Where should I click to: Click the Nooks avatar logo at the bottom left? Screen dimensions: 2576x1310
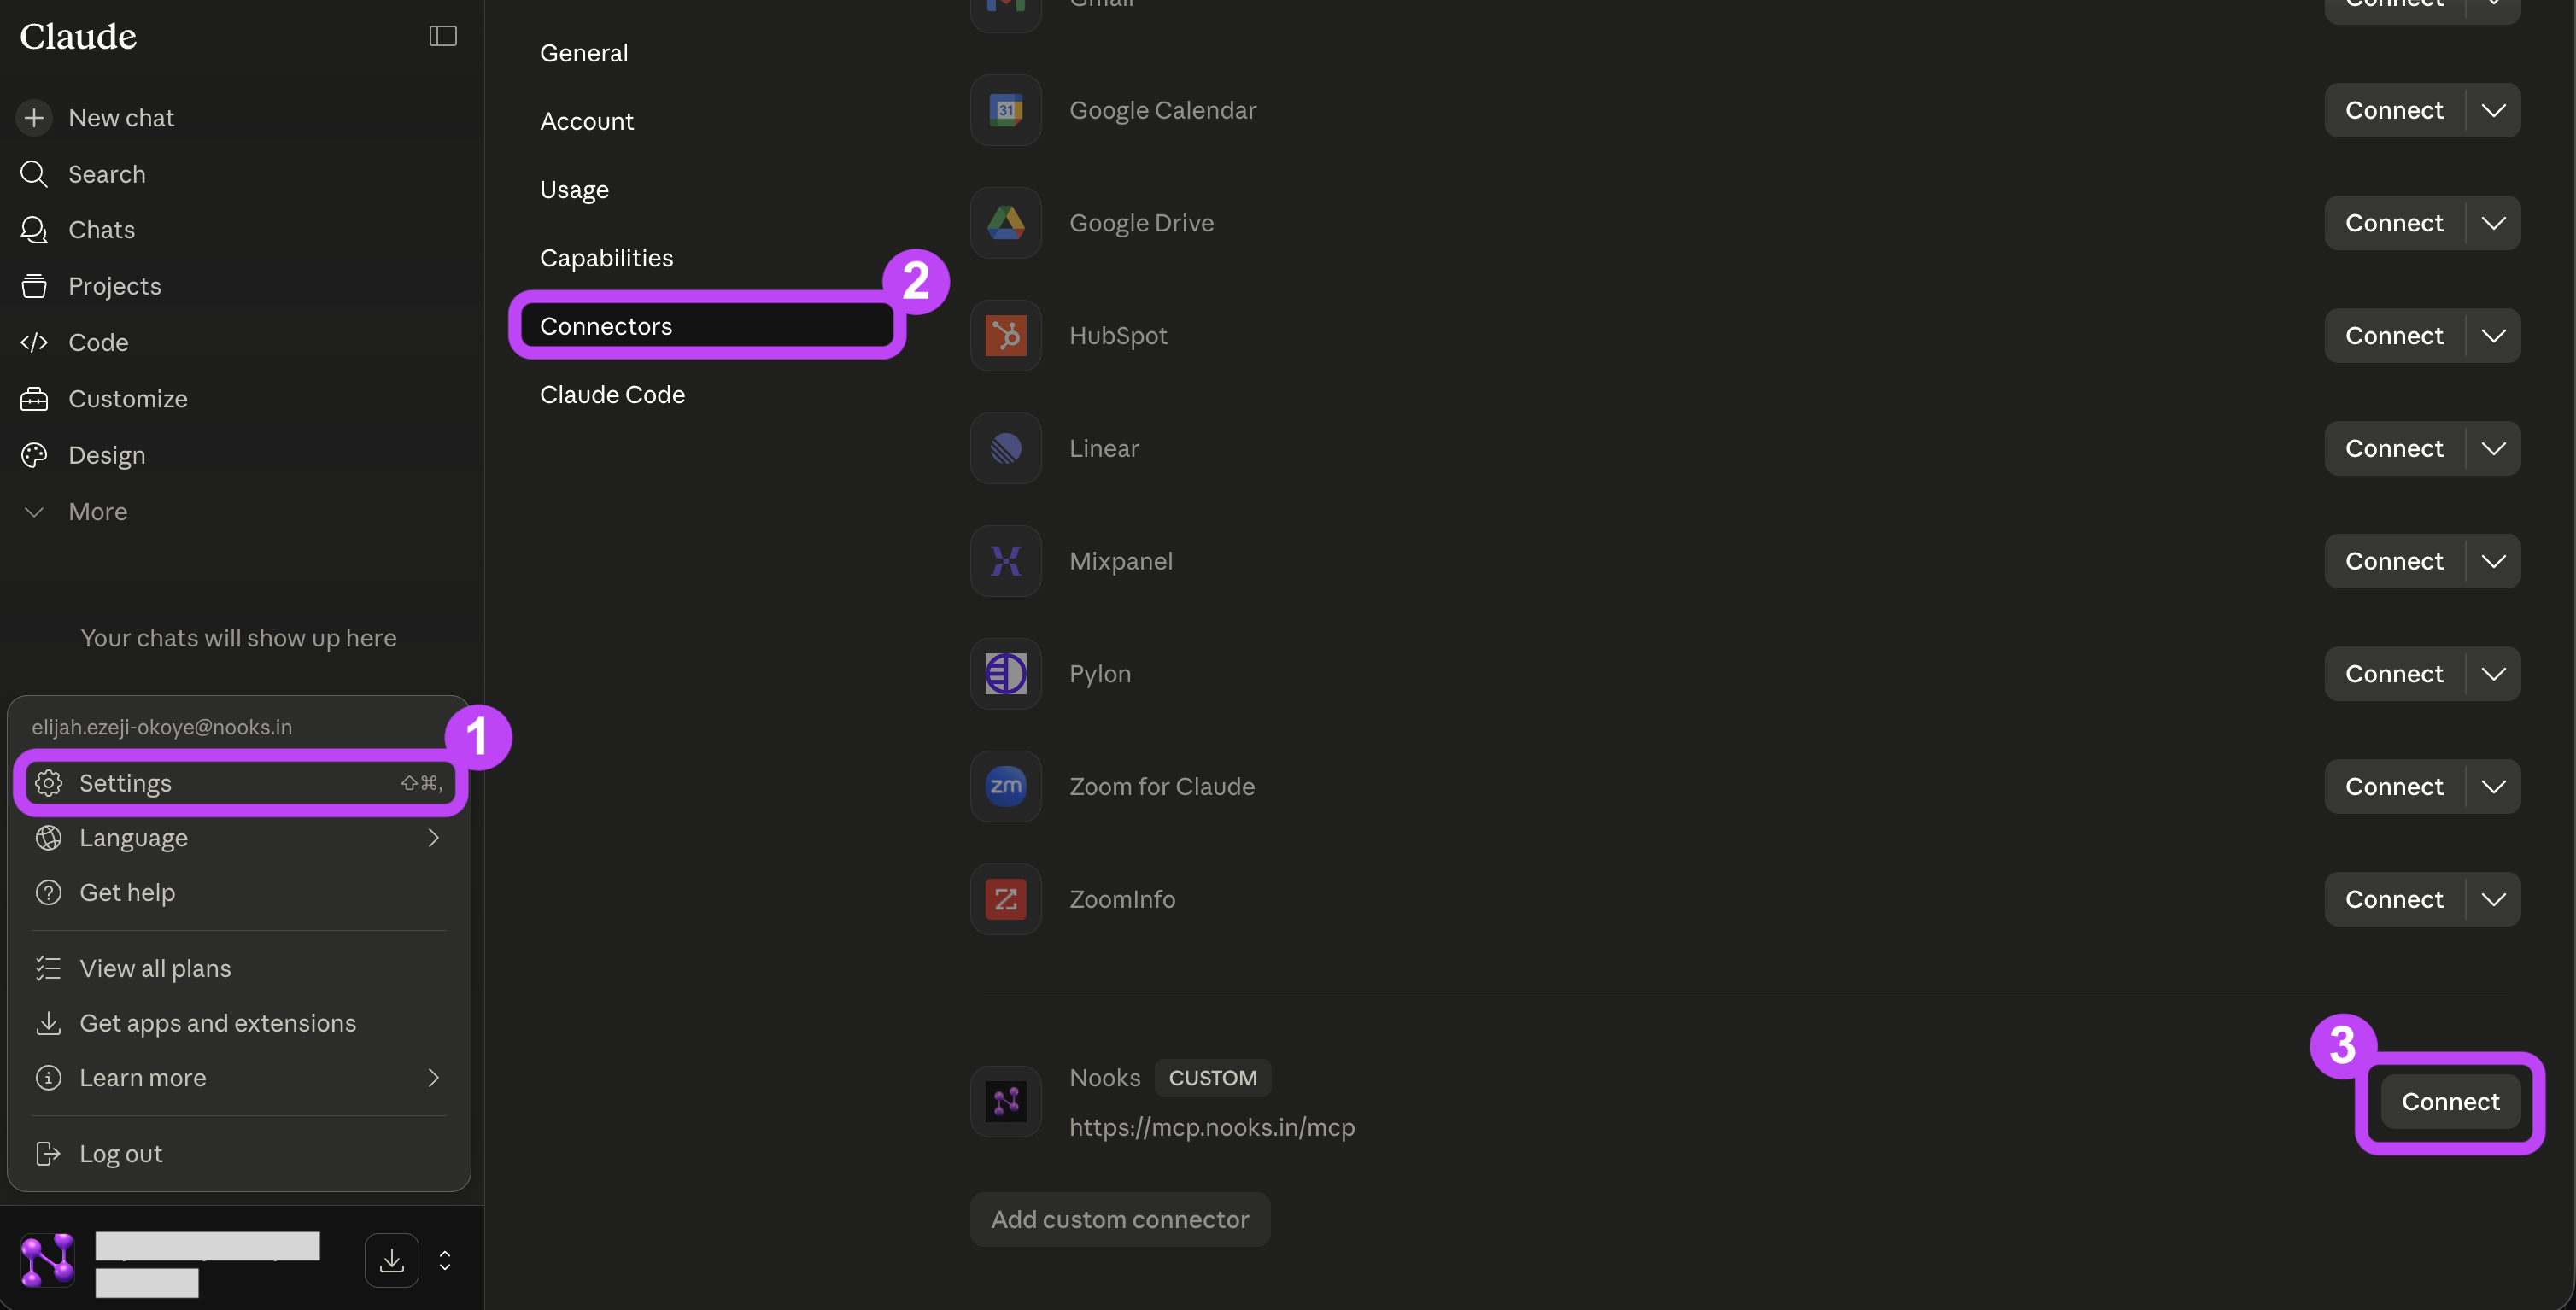click(47, 1260)
